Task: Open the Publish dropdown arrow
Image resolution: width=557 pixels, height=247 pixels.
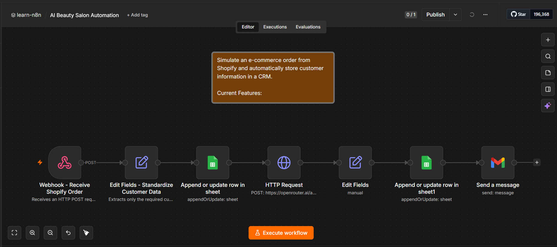Action: pos(455,15)
